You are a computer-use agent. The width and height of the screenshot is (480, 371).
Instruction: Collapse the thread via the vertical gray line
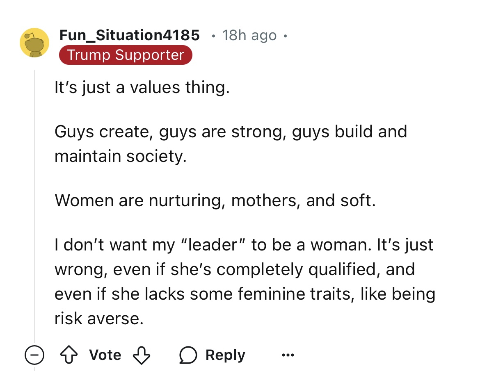[34, 205]
